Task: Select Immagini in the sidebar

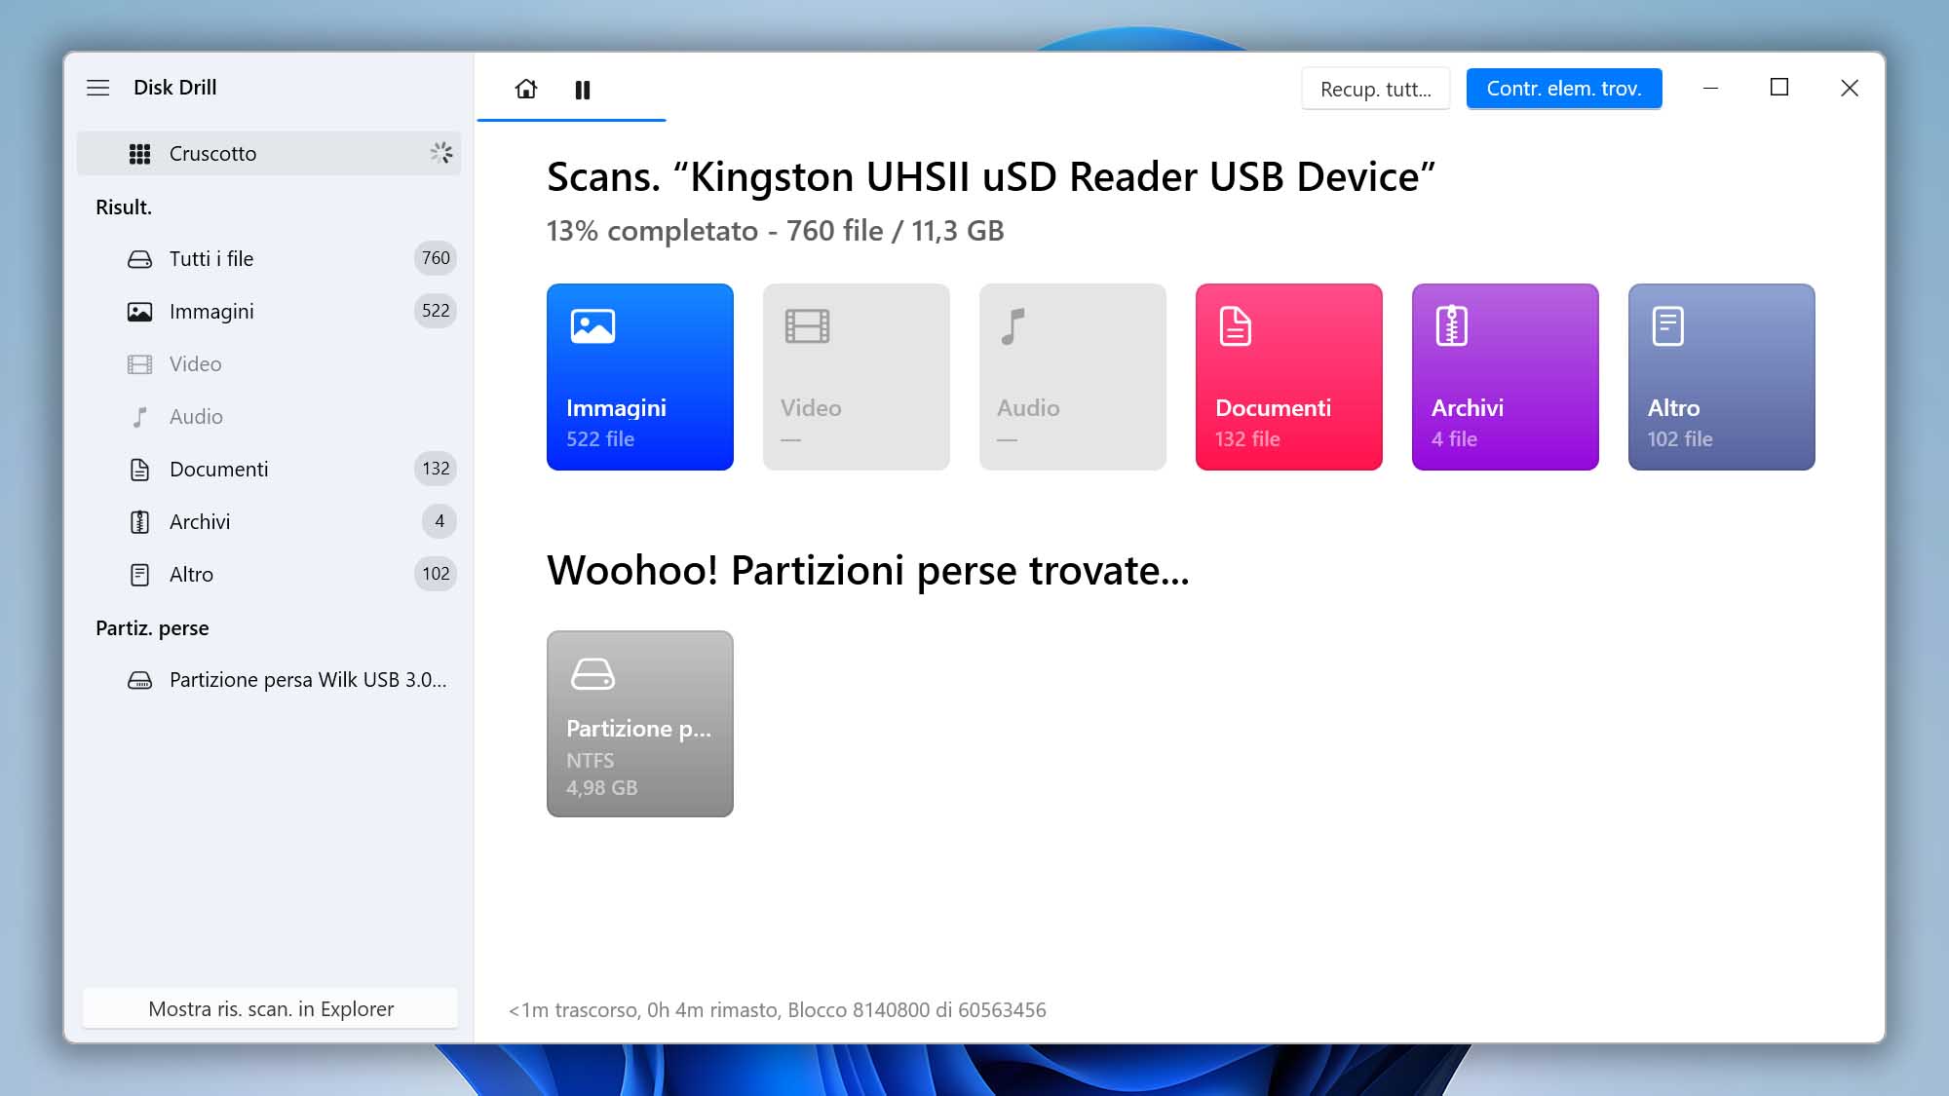Action: click(269, 312)
